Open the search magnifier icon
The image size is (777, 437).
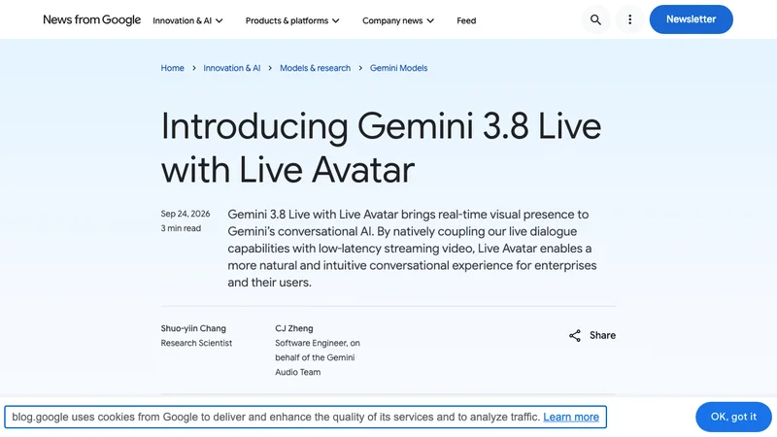[x=595, y=19]
